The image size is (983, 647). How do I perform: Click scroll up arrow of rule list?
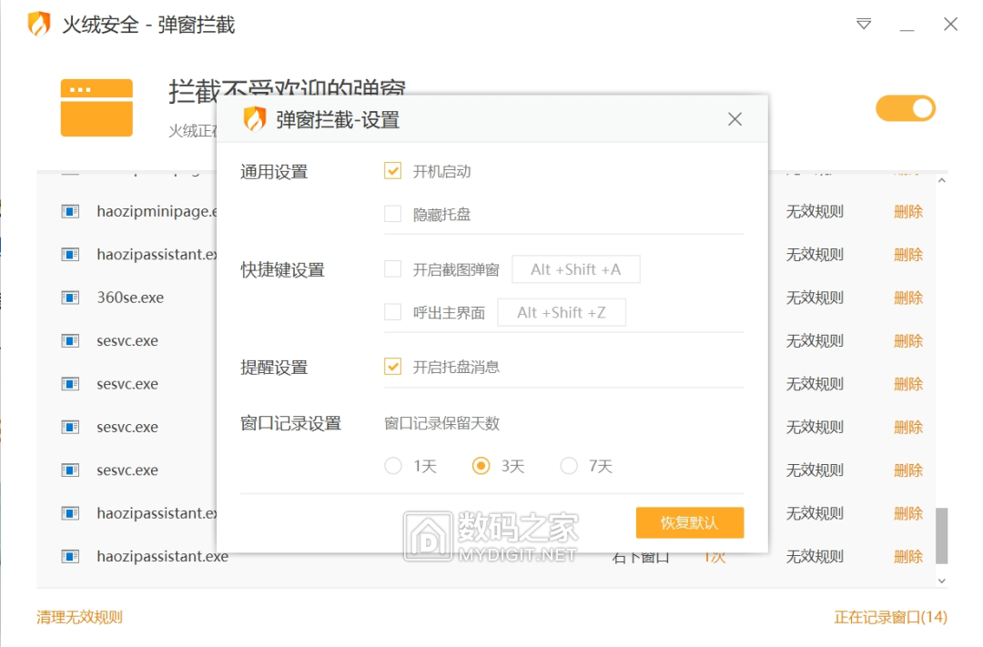click(x=942, y=180)
